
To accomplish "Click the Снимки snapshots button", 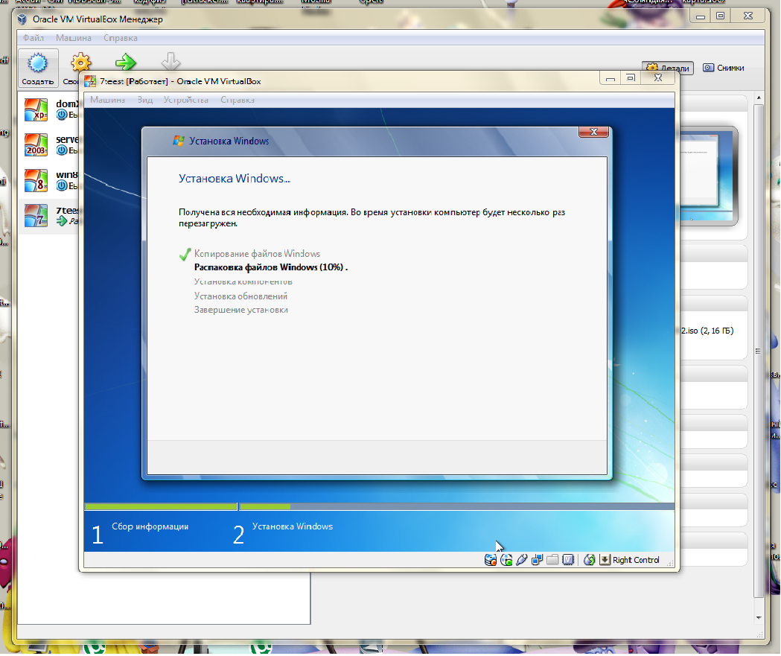I will click(724, 68).
